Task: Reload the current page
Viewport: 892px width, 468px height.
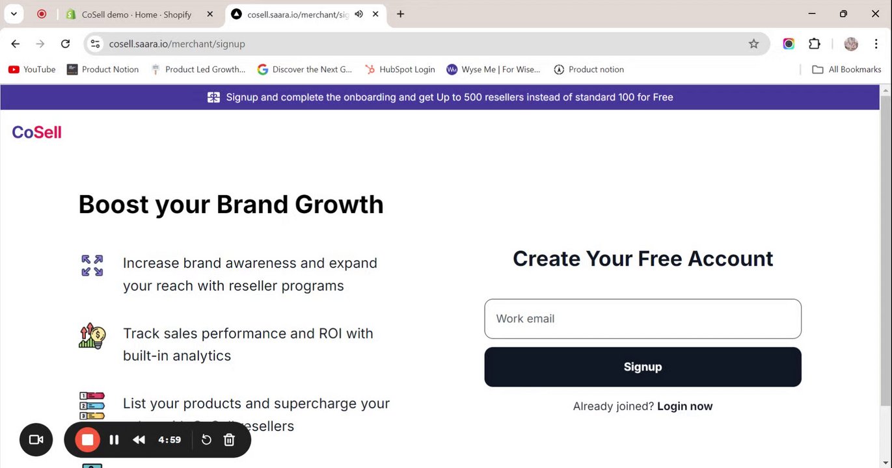Action: [65, 44]
